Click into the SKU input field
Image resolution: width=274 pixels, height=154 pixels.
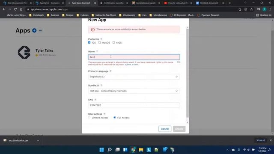click(x=134, y=105)
